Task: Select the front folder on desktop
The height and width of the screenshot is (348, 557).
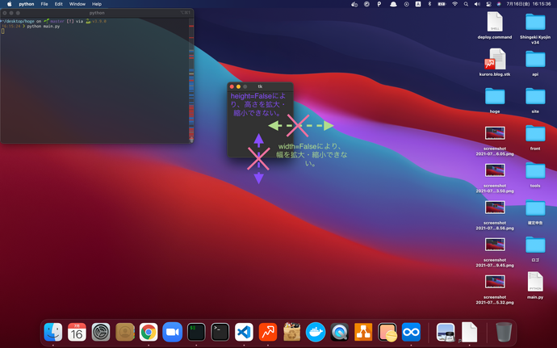Action: [x=535, y=134]
